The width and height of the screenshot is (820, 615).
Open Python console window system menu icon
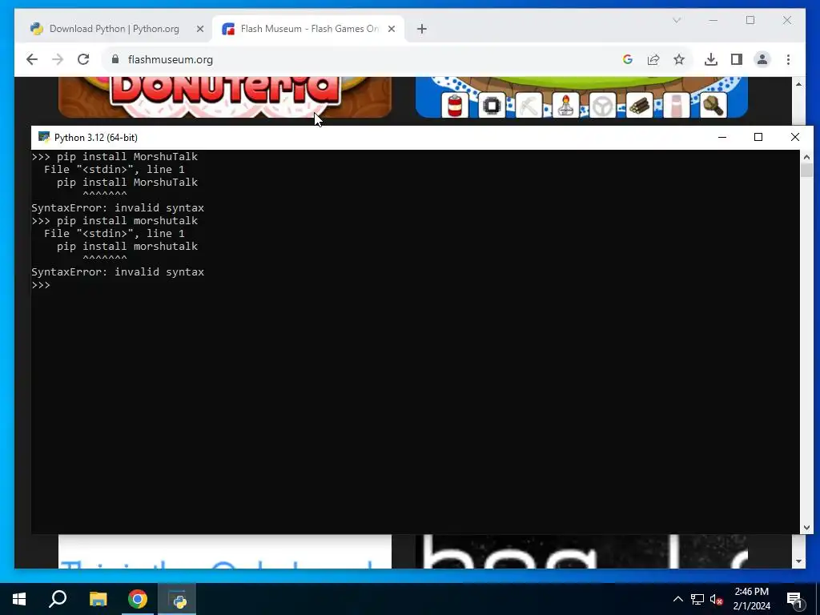click(x=44, y=137)
